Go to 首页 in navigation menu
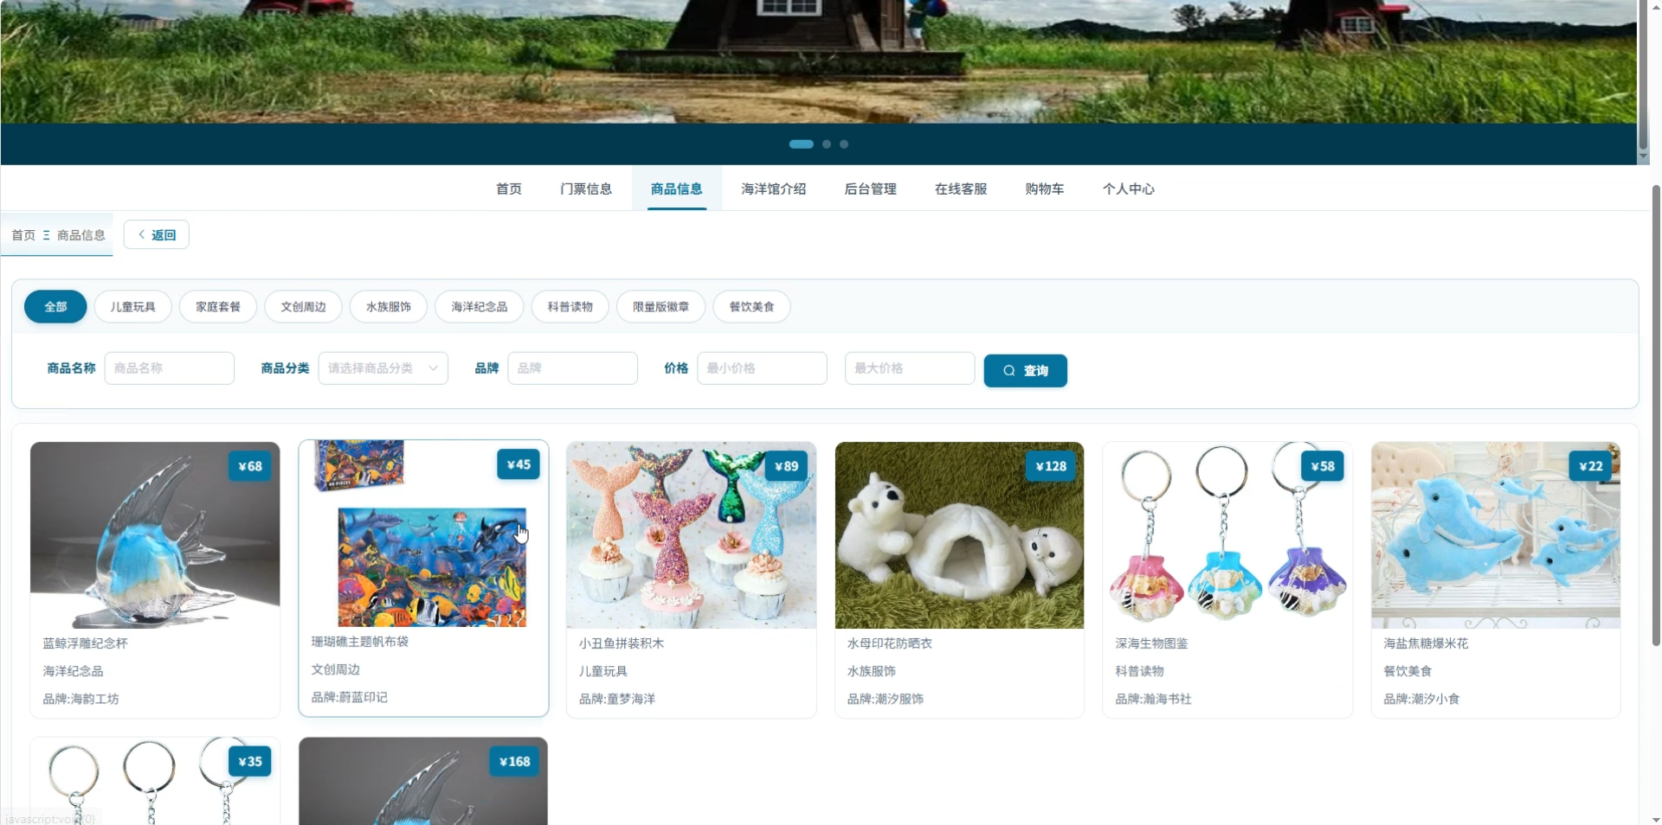 pyautogui.click(x=509, y=189)
